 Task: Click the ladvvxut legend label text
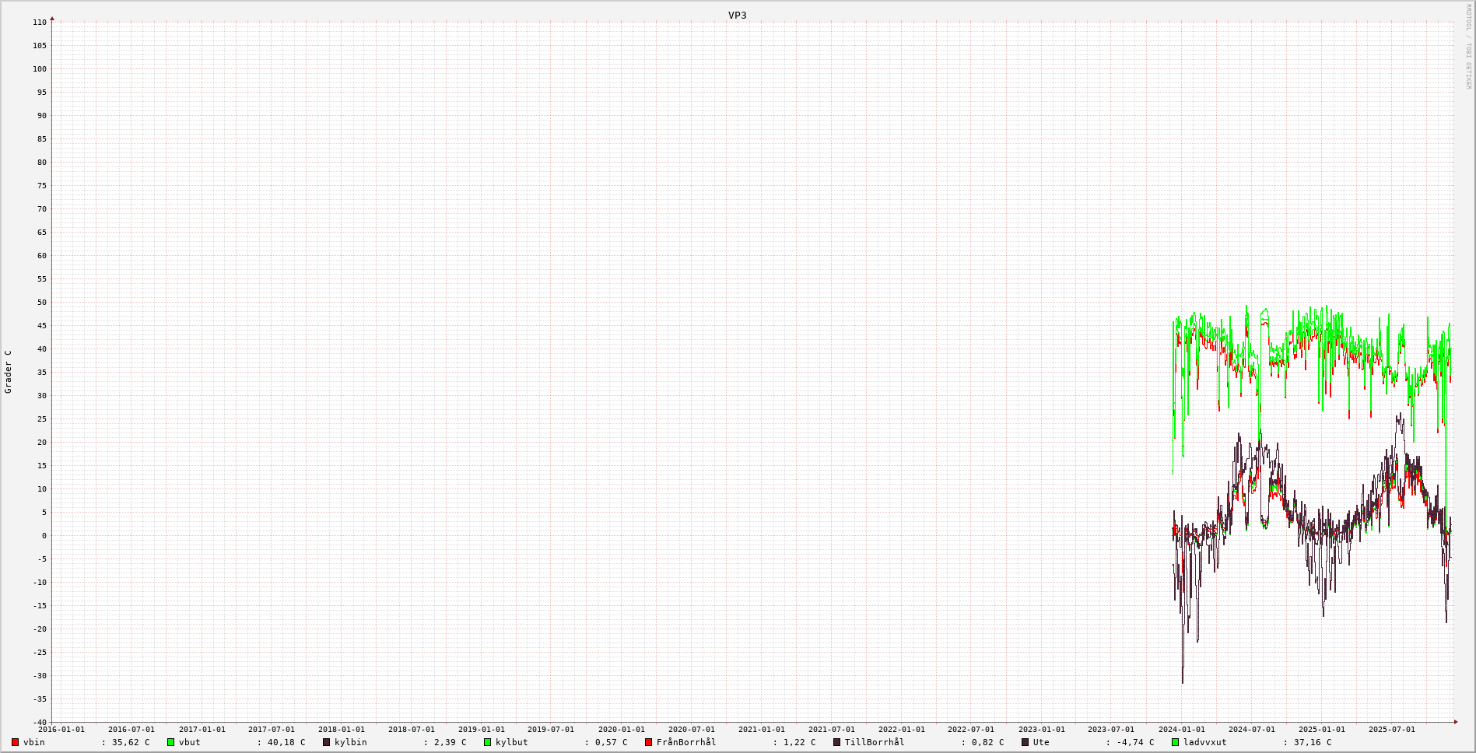(1204, 742)
